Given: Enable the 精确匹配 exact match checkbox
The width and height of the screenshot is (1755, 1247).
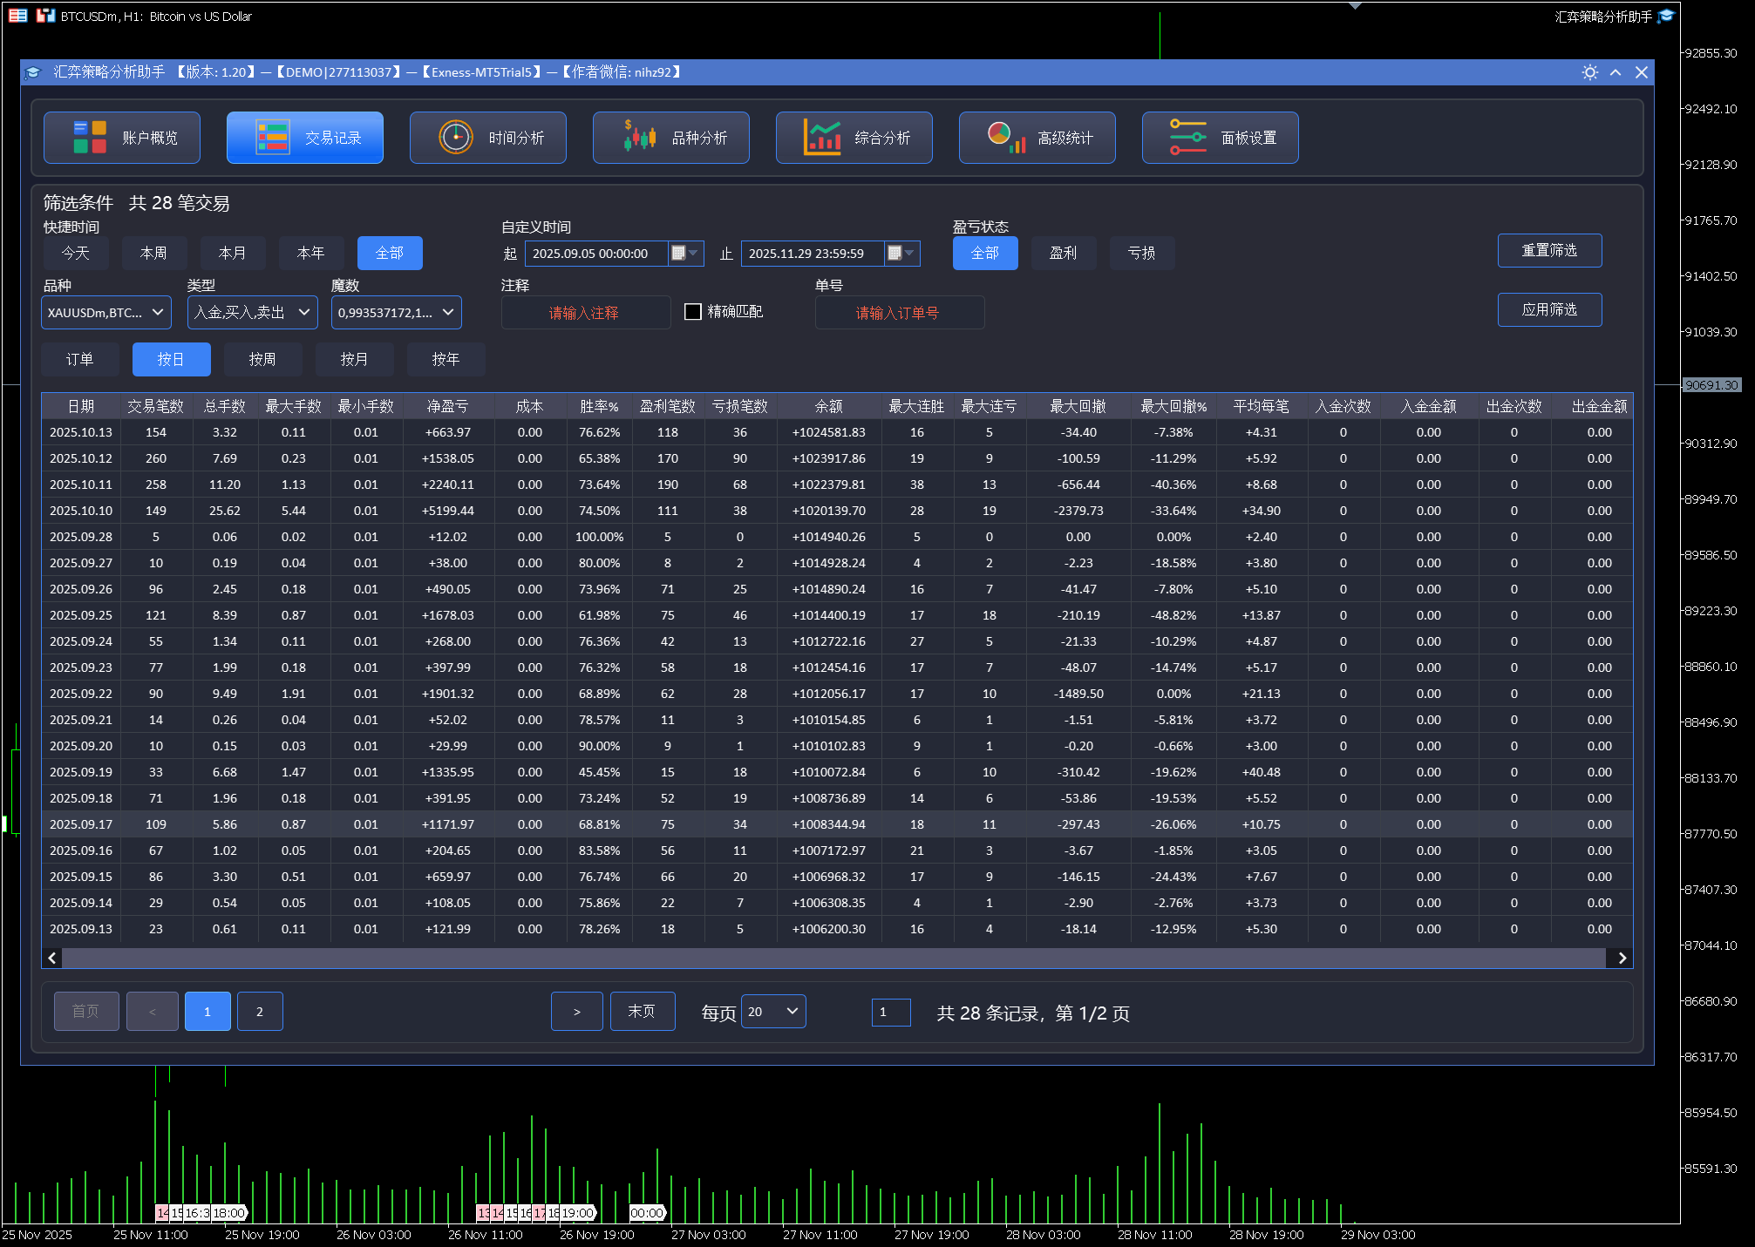Looking at the screenshot, I should (693, 312).
